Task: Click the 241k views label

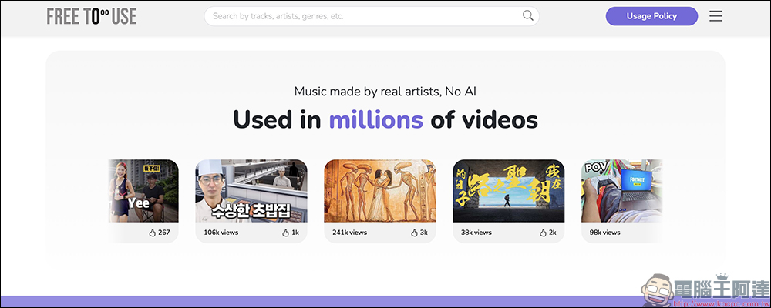Action: [350, 233]
